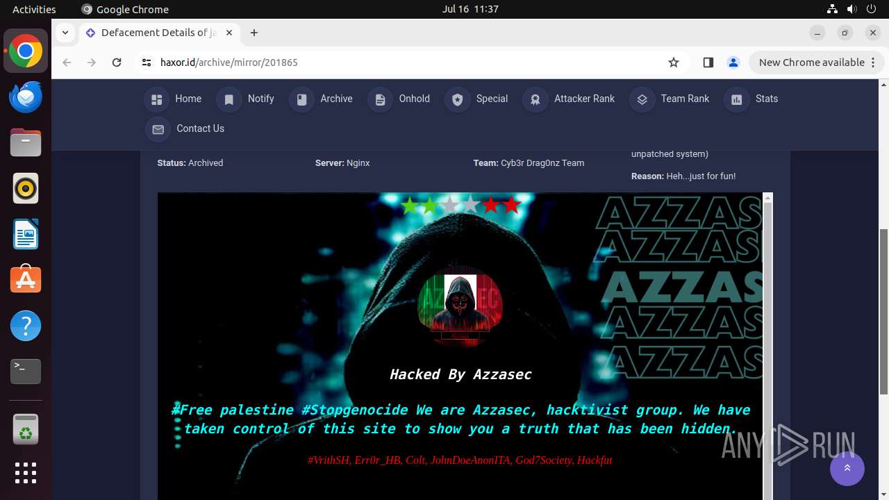The image size is (889, 500).
Task: Select the Defacement Details tab
Action: [x=159, y=33]
